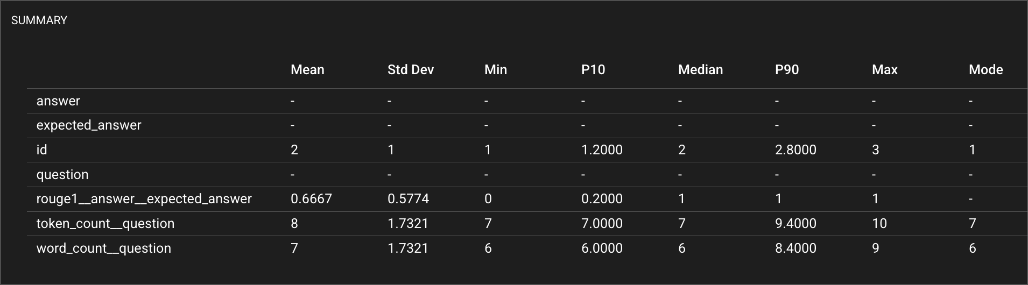1028x285 pixels.
Task: Click the Mean column header
Action: (x=307, y=69)
